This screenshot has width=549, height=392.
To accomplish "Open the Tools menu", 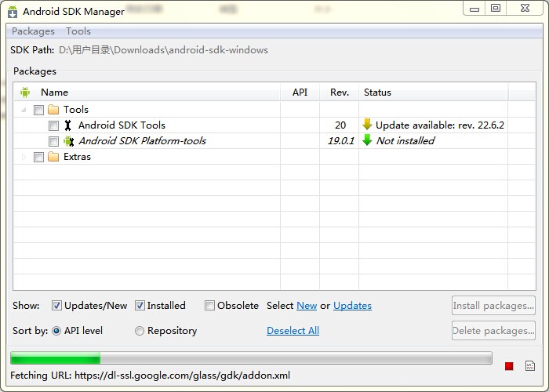I will pos(78,31).
